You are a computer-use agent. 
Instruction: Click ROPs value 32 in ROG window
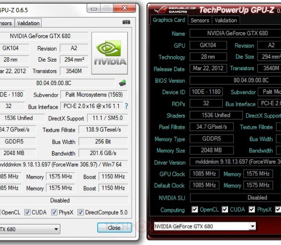(206, 103)
